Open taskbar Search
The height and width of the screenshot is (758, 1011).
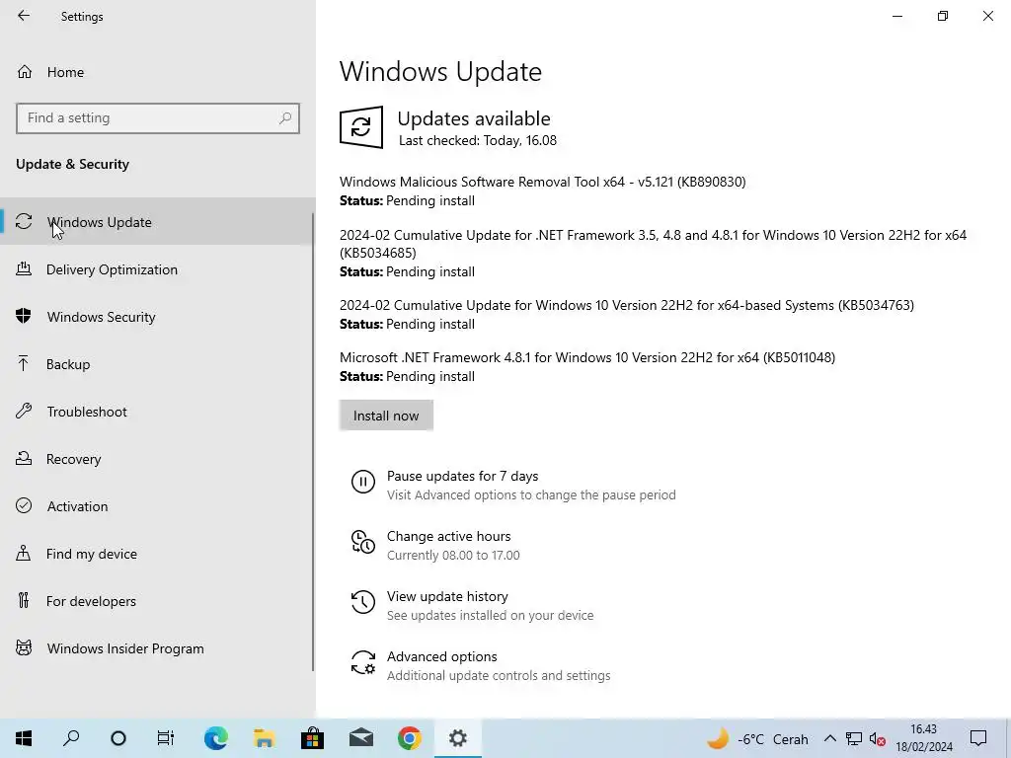tap(71, 738)
